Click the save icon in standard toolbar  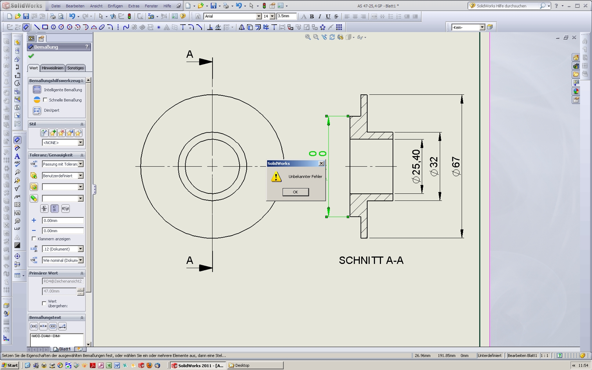point(26,16)
